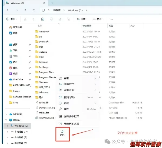
Task: Sort by the 名称 column header
Action: tap(40, 26)
